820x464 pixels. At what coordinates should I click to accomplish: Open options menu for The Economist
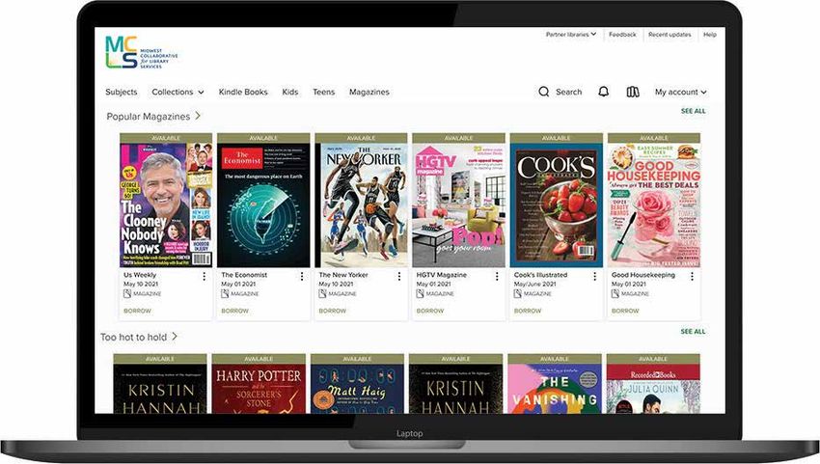tap(302, 276)
